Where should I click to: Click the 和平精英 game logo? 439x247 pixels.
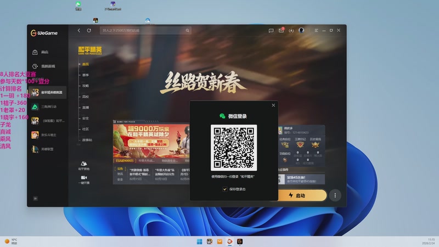coord(90,50)
